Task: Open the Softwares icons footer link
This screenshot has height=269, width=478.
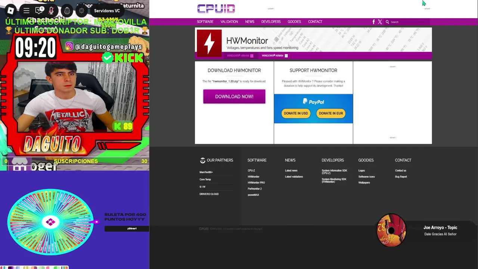Action: point(366,177)
